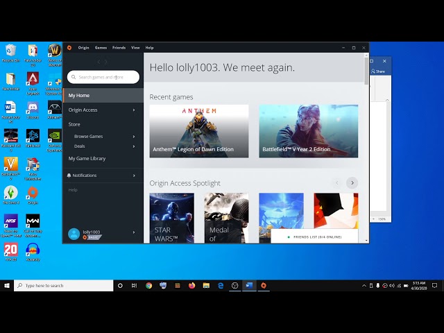Click the lolly1003 profile avatar
The width and height of the screenshot is (444, 333).
(74, 234)
